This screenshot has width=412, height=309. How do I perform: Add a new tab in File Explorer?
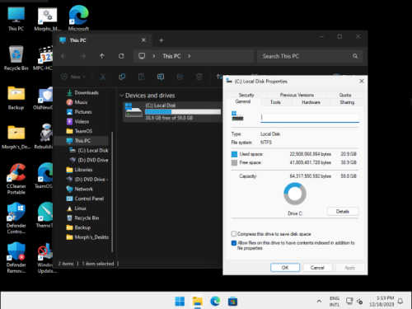[x=162, y=40]
